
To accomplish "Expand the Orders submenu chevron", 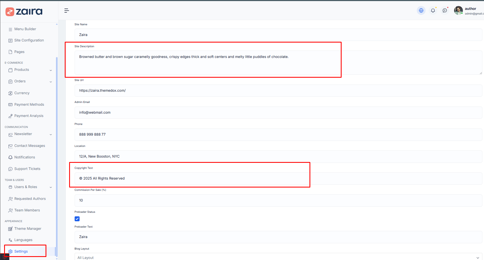I will point(51,82).
